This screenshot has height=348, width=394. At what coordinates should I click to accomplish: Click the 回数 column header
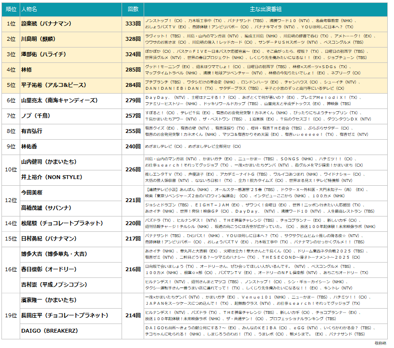point(133,9)
